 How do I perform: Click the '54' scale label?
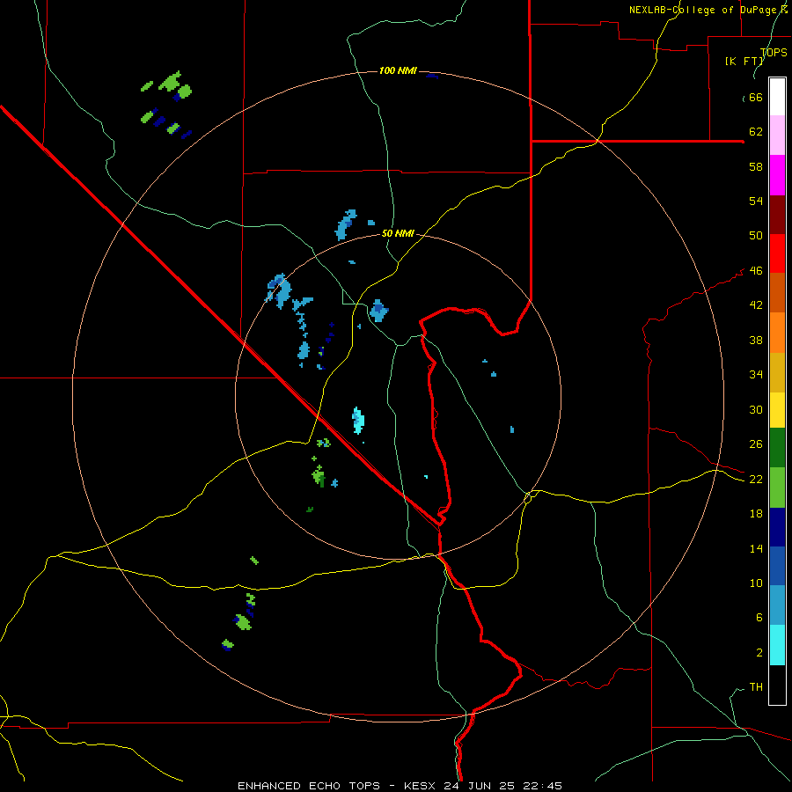[756, 201]
